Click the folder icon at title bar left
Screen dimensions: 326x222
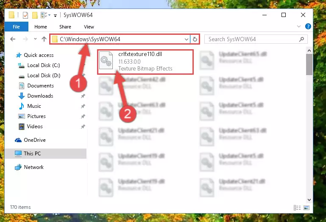coord(11,15)
